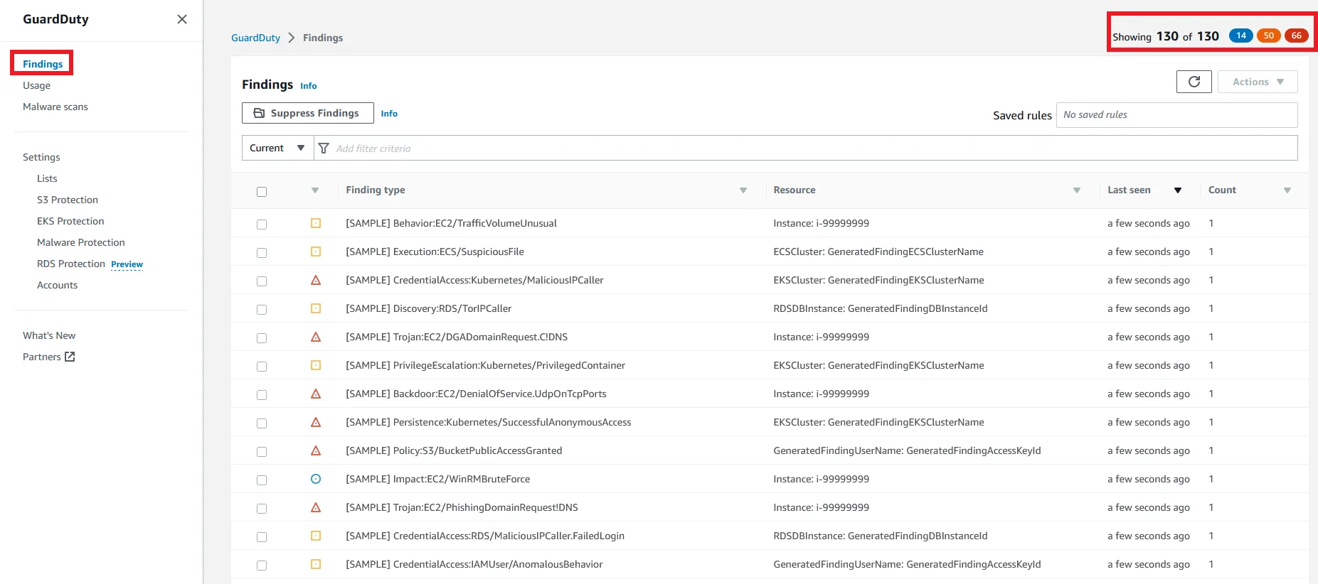Click the blue low severity count badge 14
1318x584 pixels.
pos(1241,36)
